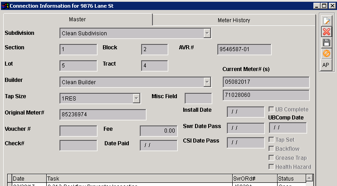Switch to the Meter History tab
337x186 pixels.
point(234,20)
